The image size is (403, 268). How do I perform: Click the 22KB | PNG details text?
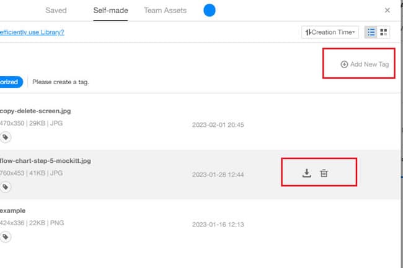[x=46, y=223]
